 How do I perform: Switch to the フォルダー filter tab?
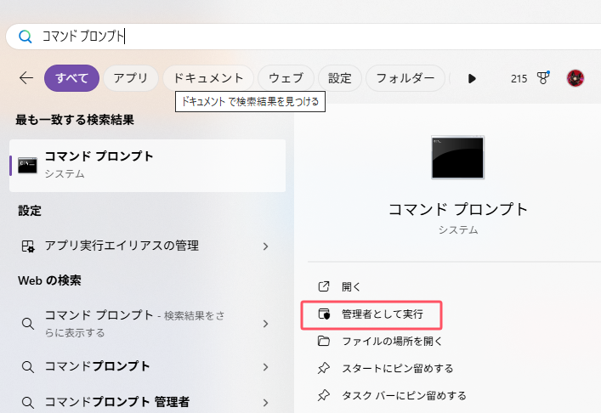405,78
